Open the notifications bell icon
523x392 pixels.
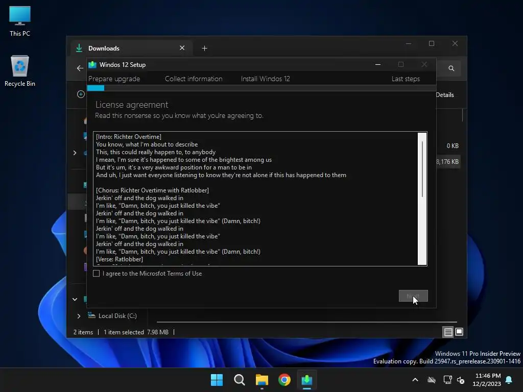pyautogui.click(x=509, y=380)
